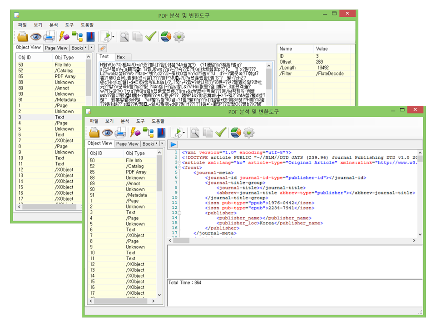Open play icon dropdown arrow in back window
Screen dimensions: 436x327
pyautogui.click(x=113, y=37)
